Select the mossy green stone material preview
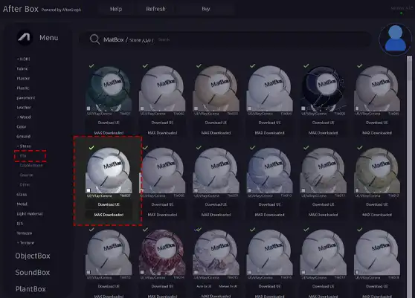 point(377,170)
